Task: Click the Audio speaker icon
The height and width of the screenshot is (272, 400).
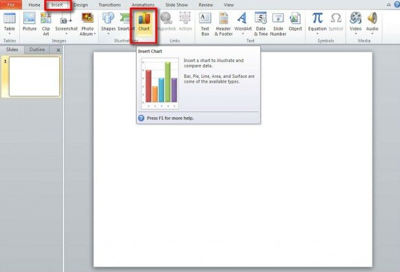Action: pyautogui.click(x=372, y=19)
